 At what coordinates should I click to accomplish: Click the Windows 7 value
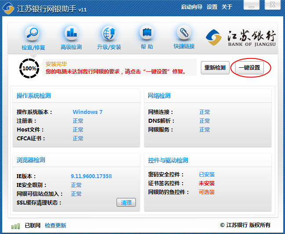click(88, 112)
